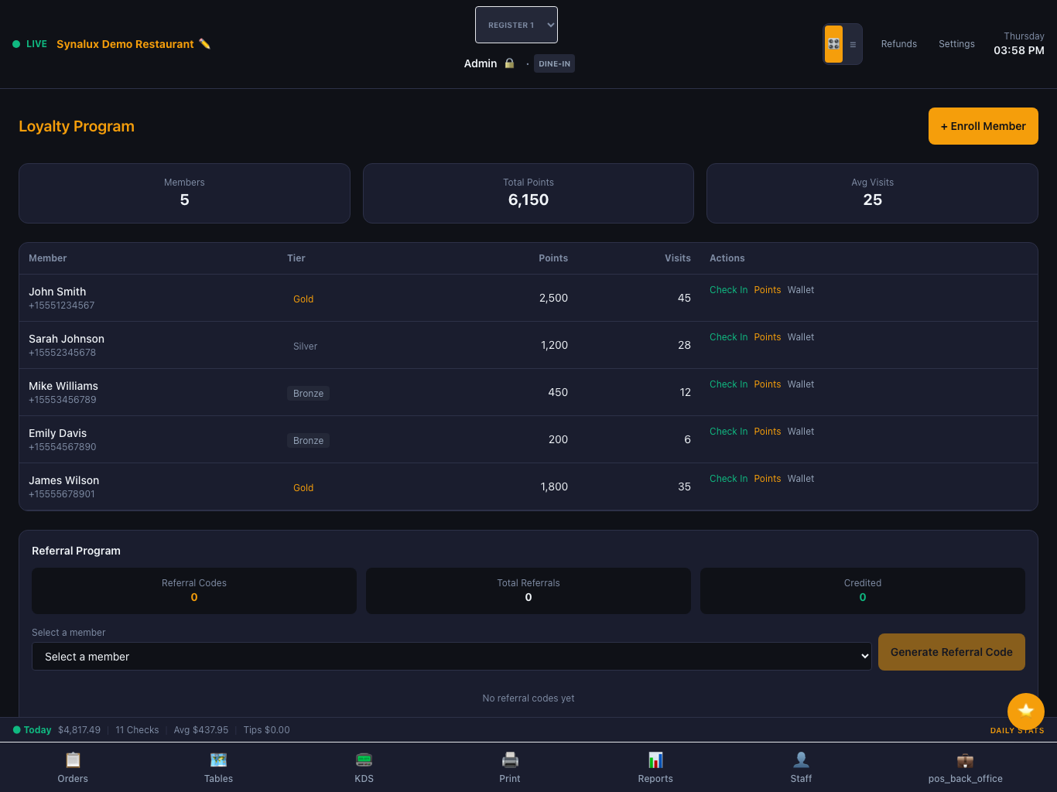
Task: Open KDS icon in bottom bar
Action: [364, 760]
